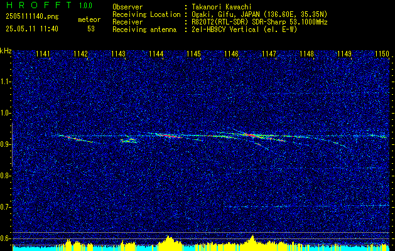Click the meteor echo streak after 1141

click(75, 139)
